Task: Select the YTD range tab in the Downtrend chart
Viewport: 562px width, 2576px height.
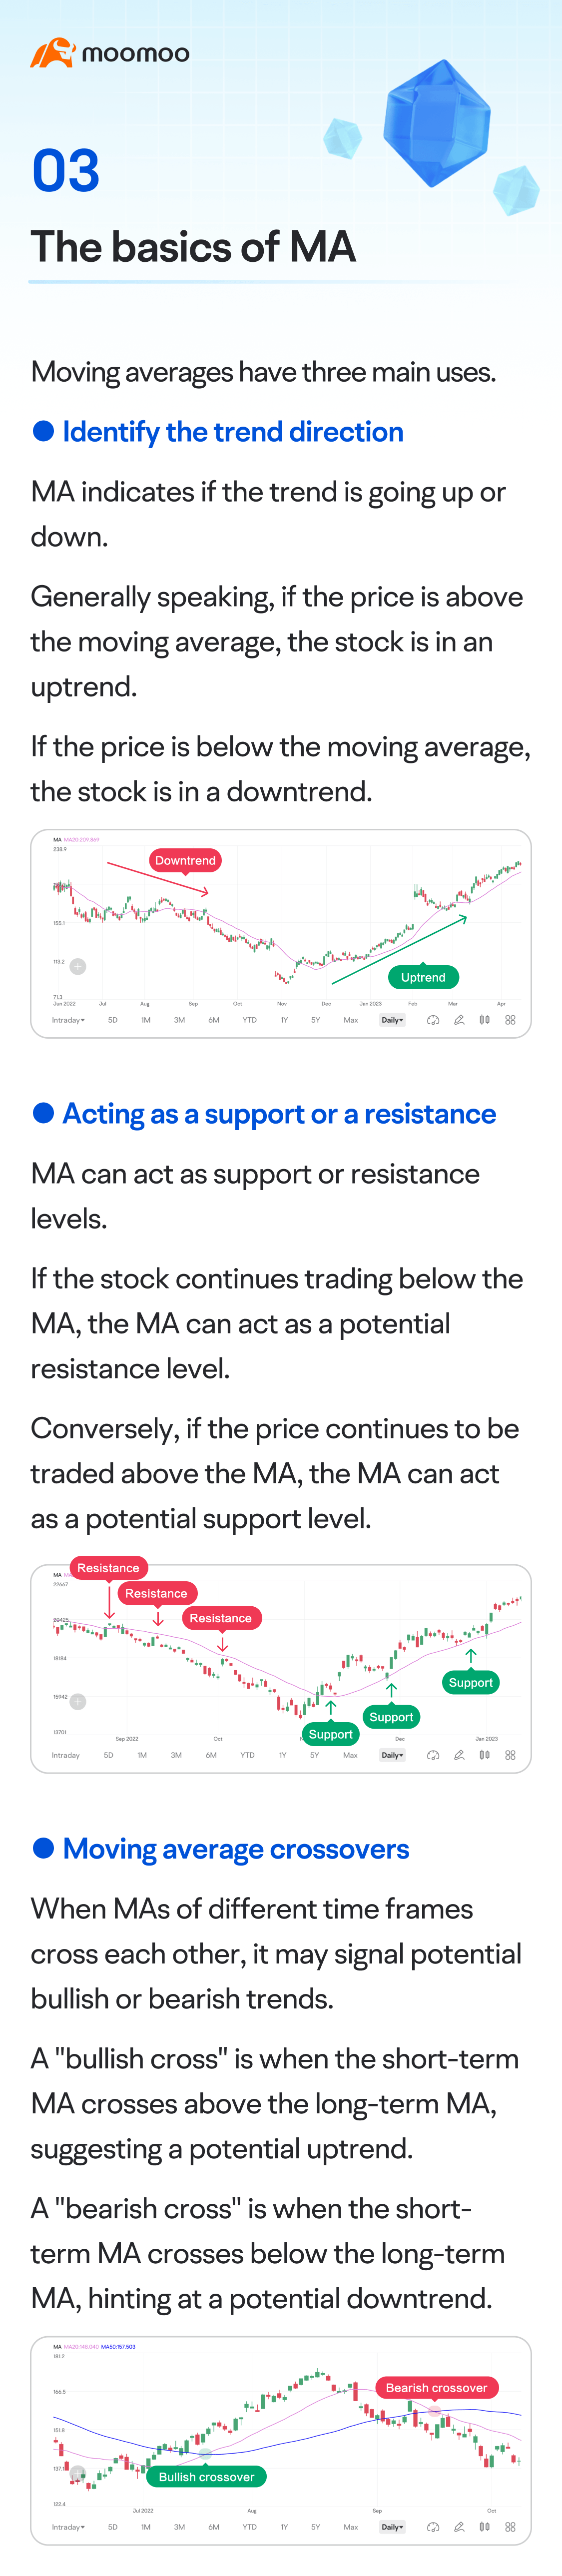Action: (x=249, y=1020)
